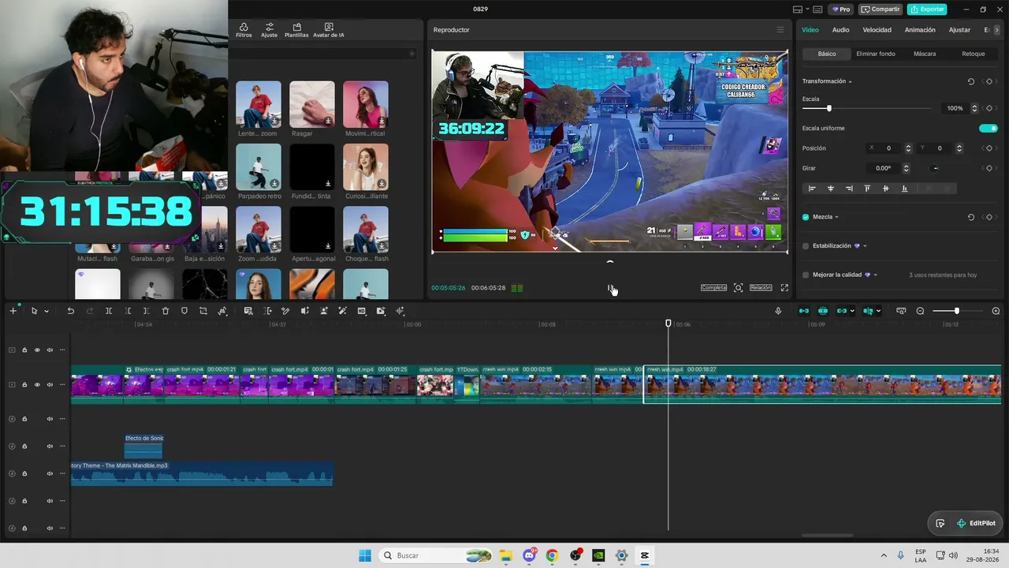The width and height of the screenshot is (1009, 568).
Task: Open the Animación tab
Action: pos(920,30)
